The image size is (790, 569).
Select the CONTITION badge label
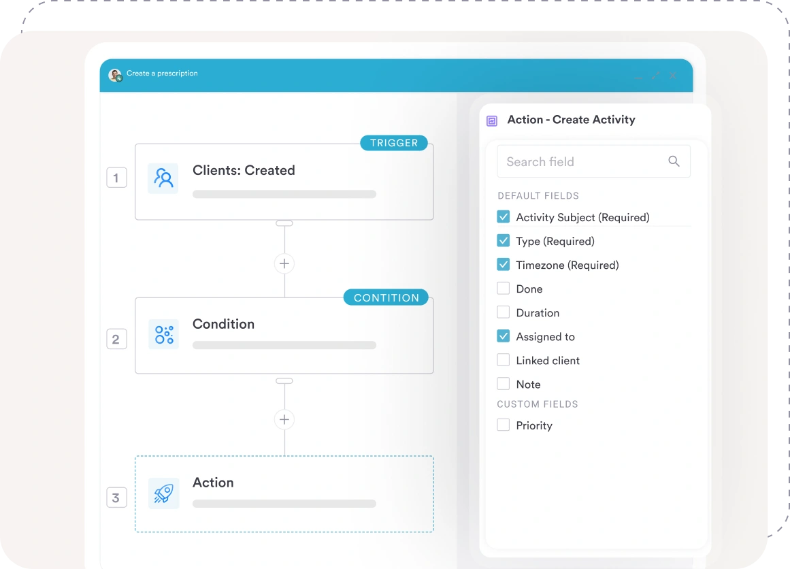[x=386, y=297]
